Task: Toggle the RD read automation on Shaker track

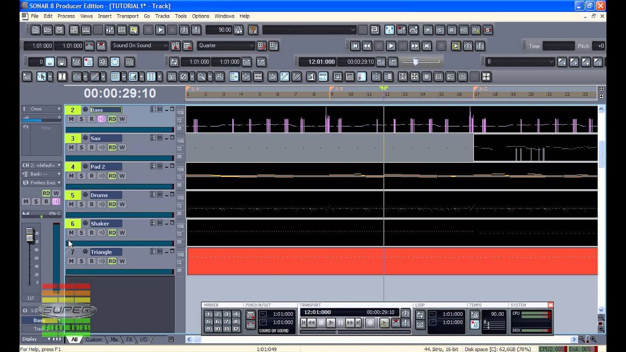Action: [112, 233]
